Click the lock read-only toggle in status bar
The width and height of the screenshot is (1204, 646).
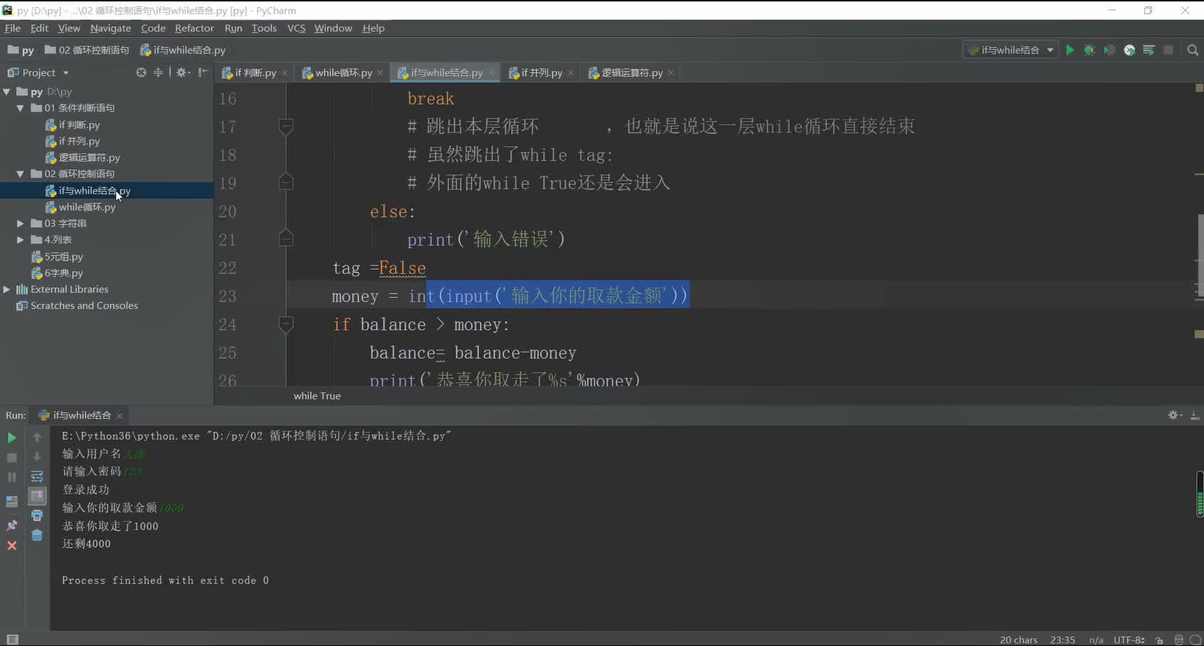pyautogui.click(x=1159, y=640)
